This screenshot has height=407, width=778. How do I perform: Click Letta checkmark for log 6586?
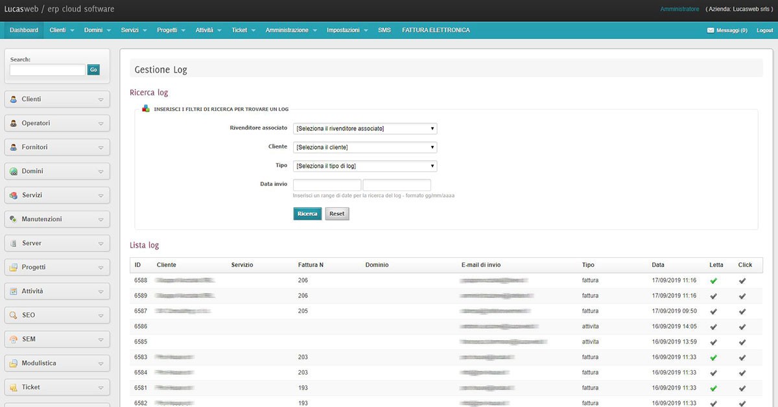(714, 327)
